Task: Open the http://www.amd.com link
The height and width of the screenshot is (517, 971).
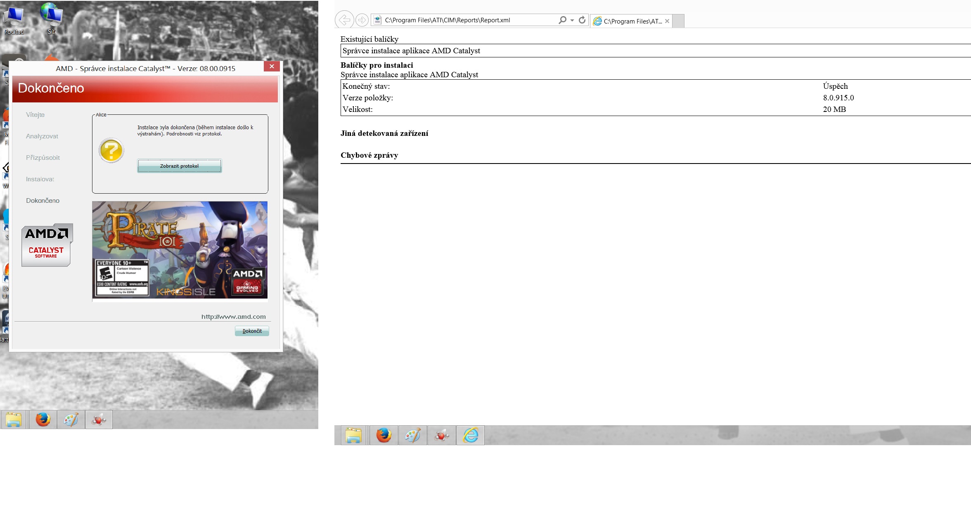Action: [233, 317]
